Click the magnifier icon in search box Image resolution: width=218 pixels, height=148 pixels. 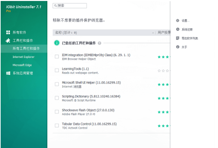[55, 6]
